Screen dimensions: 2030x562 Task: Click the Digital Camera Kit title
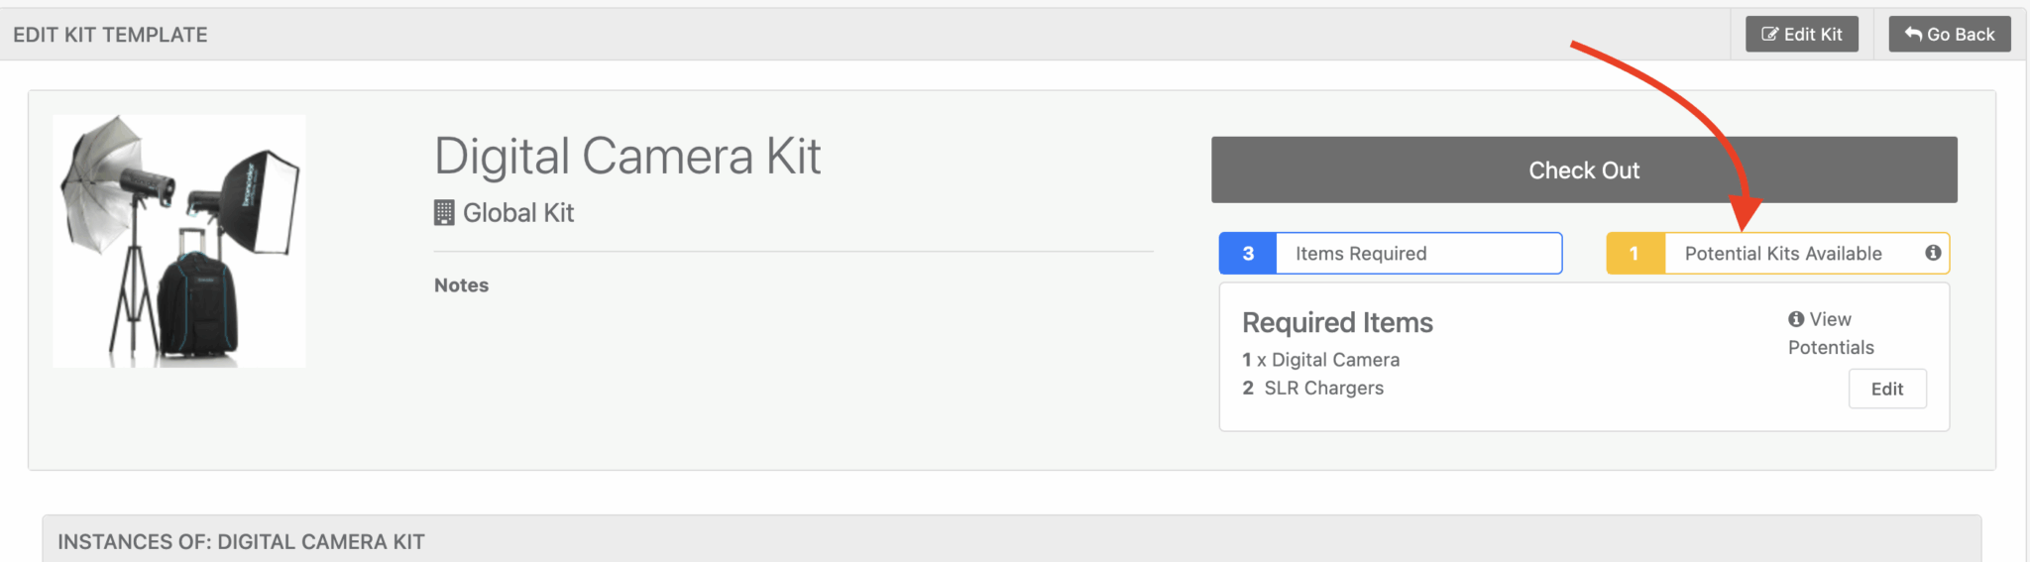[627, 157]
